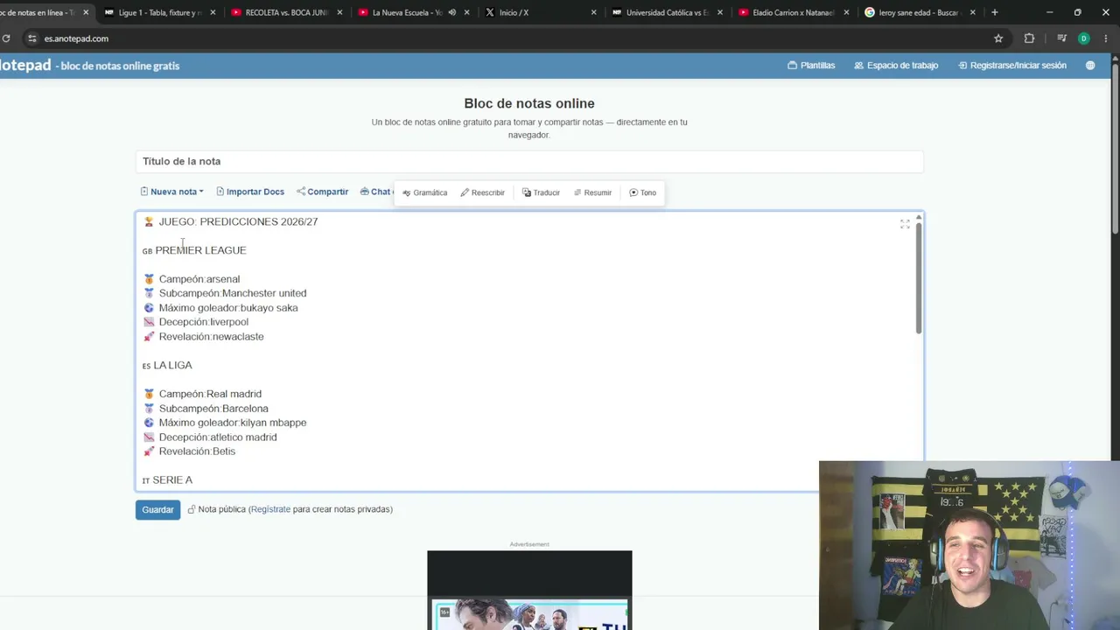Close the Eladio Carrion tab
This screenshot has height=630, width=1120.
pos(846,12)
